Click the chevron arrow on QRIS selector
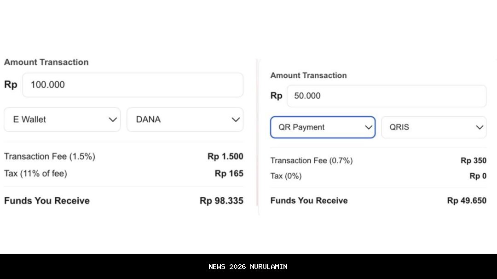The width and height of the screenshot is (497, 279). (480, 127)
